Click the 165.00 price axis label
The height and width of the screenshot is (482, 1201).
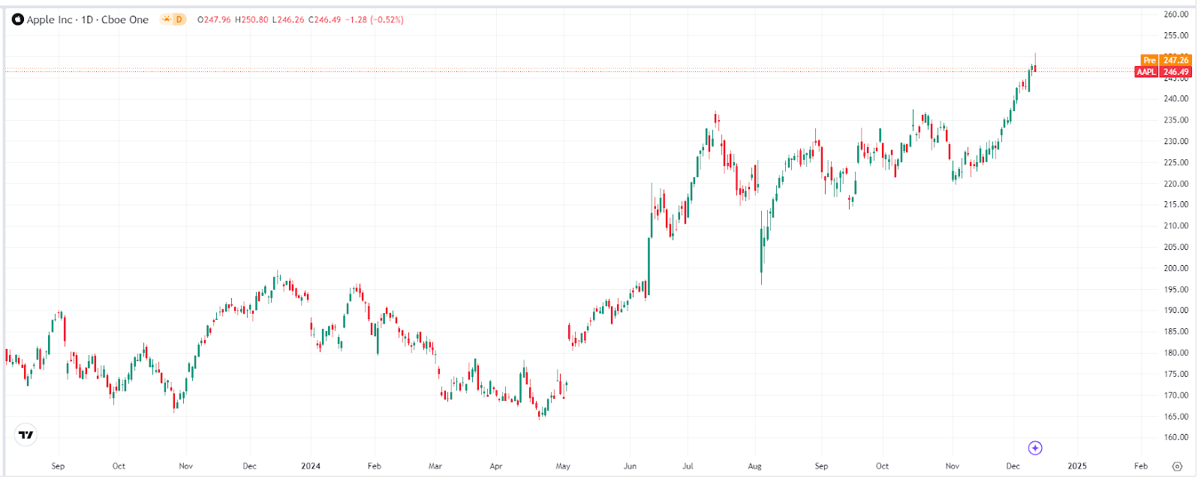[1175, 416]
